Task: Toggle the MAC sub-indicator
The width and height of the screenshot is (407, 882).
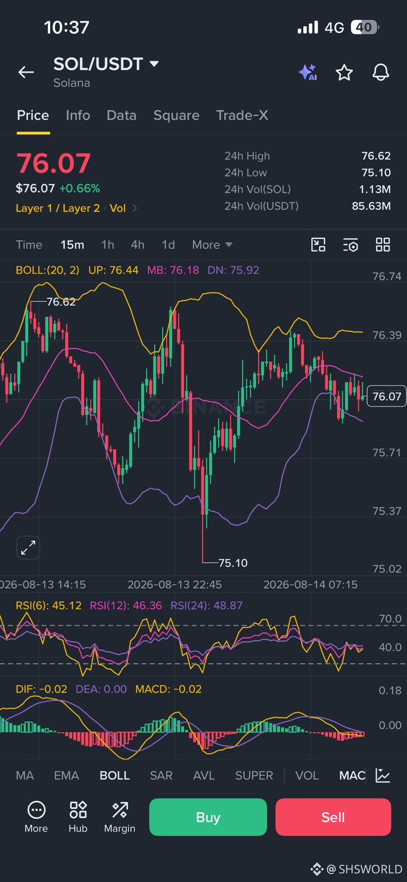Action: pos(352,776)
